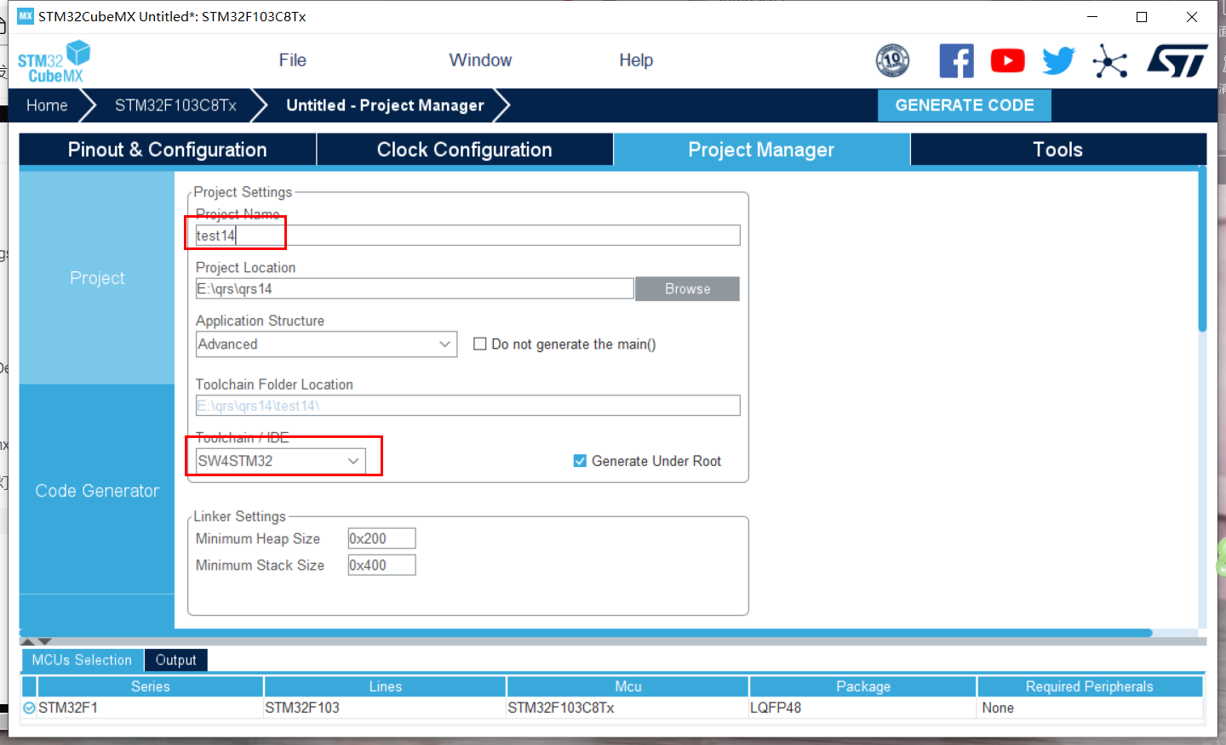
Task: Open Toolchain / IDE dropdown SW4STM32
Action: (280, 461)
